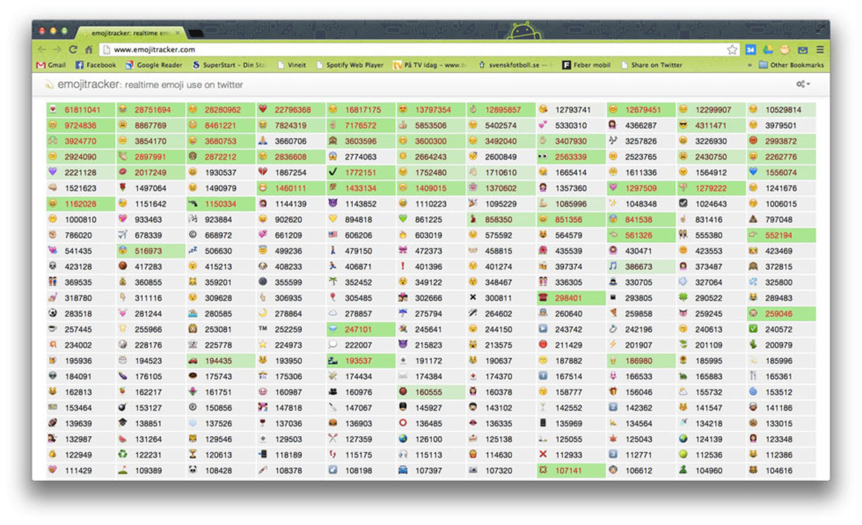Select the pistol emoji showing 1150334
This screenshot has height=525, width=862.
[193, 204]
